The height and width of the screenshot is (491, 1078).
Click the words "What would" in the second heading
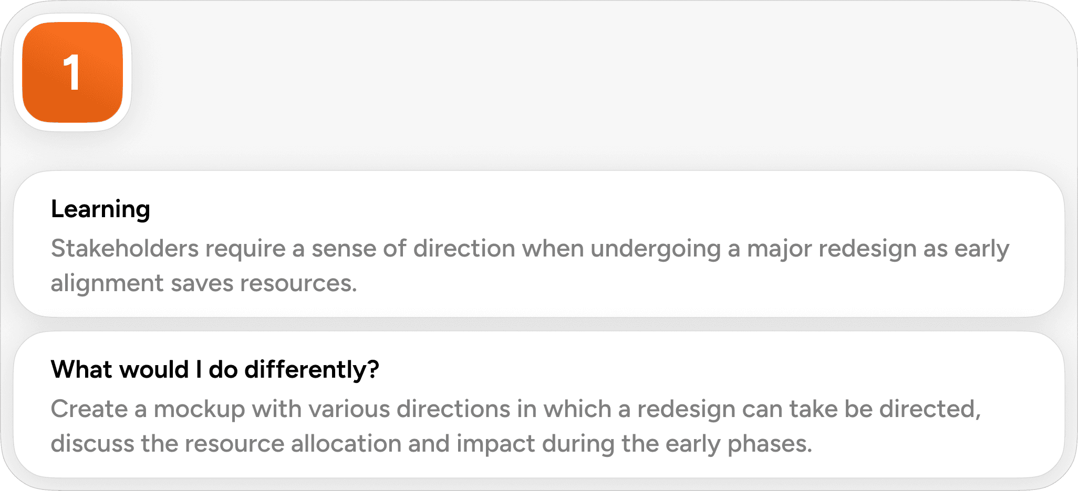click(120, 369)
